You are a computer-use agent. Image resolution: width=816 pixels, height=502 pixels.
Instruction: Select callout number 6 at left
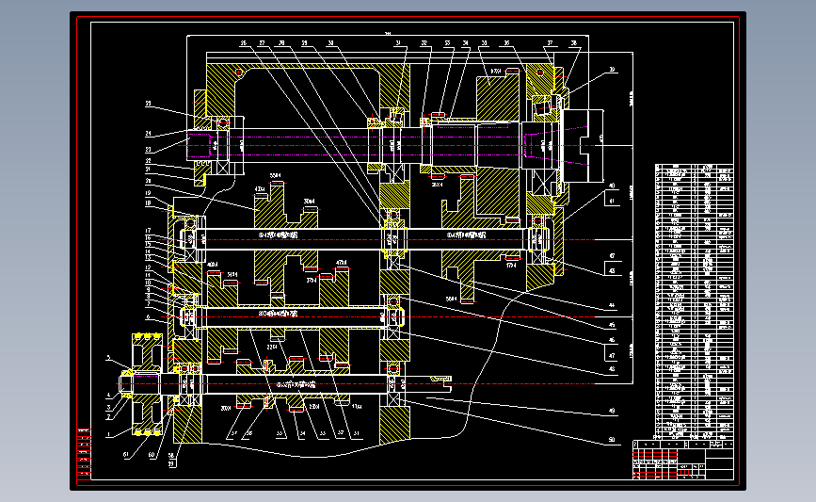(x=149, y=316)
